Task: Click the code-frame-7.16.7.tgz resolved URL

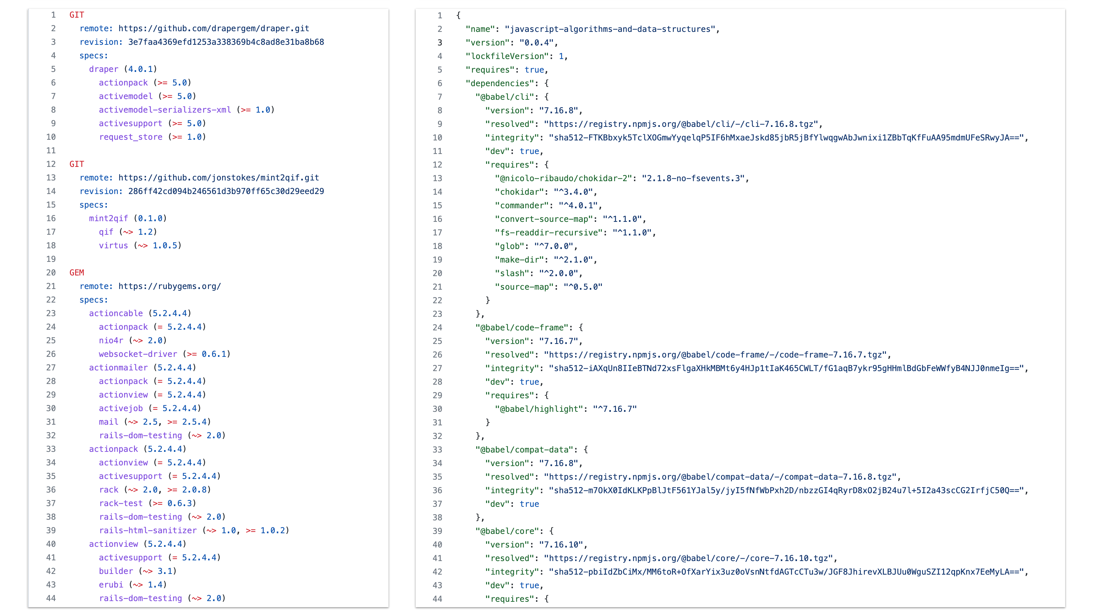Action: (x=715, y=355)
